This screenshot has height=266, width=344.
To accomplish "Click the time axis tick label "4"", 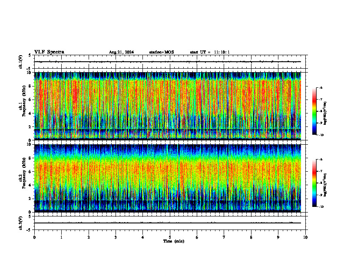I will 143,237.
